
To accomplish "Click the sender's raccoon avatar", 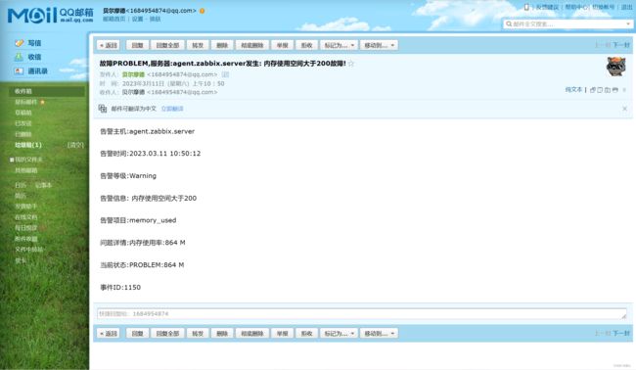I will click(615, 67).
